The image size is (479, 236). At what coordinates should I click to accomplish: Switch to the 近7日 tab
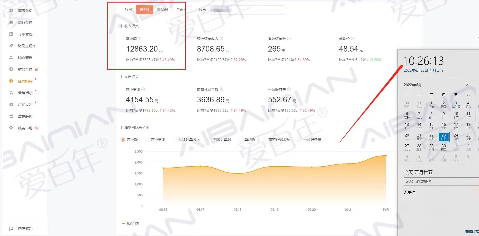[144, 10]
